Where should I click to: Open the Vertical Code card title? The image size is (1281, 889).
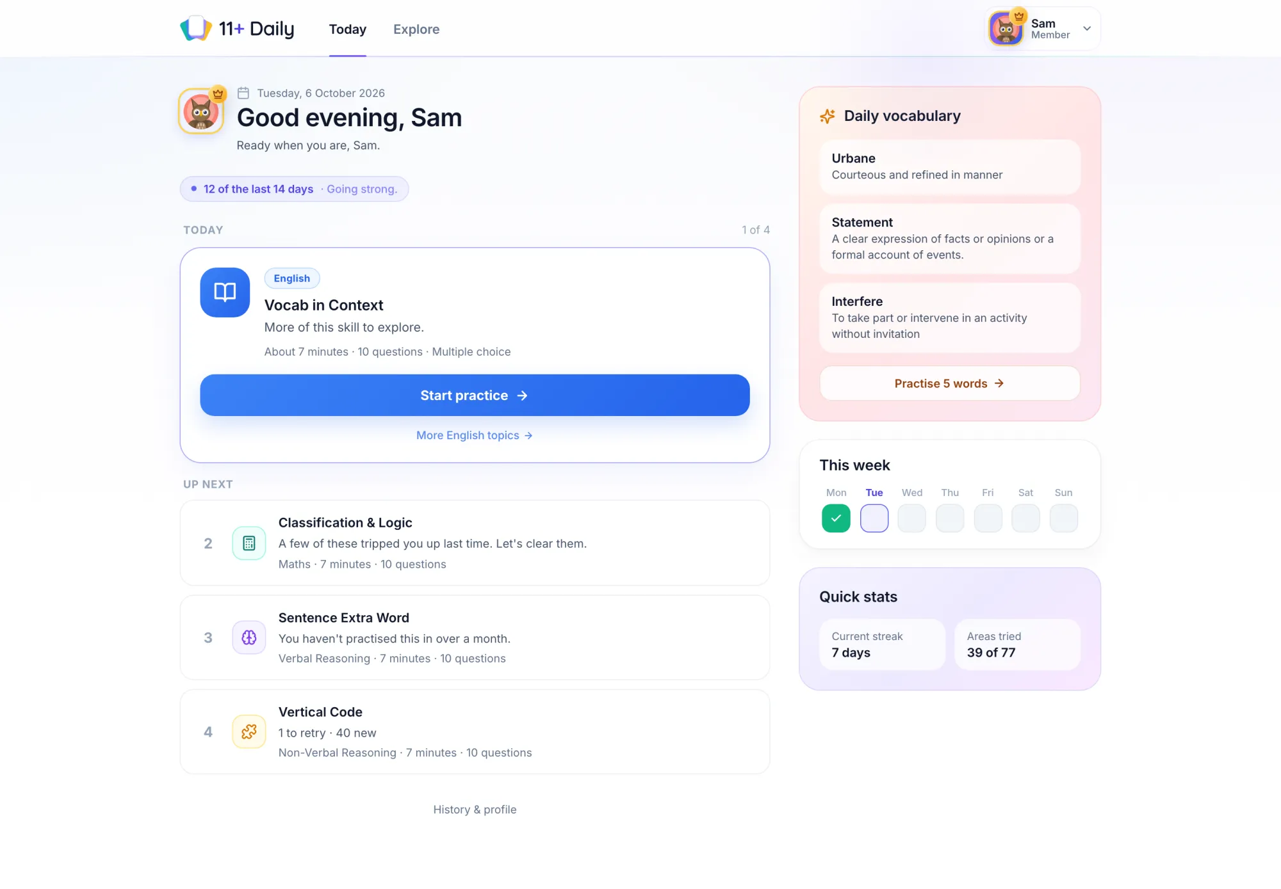(320, 712)
